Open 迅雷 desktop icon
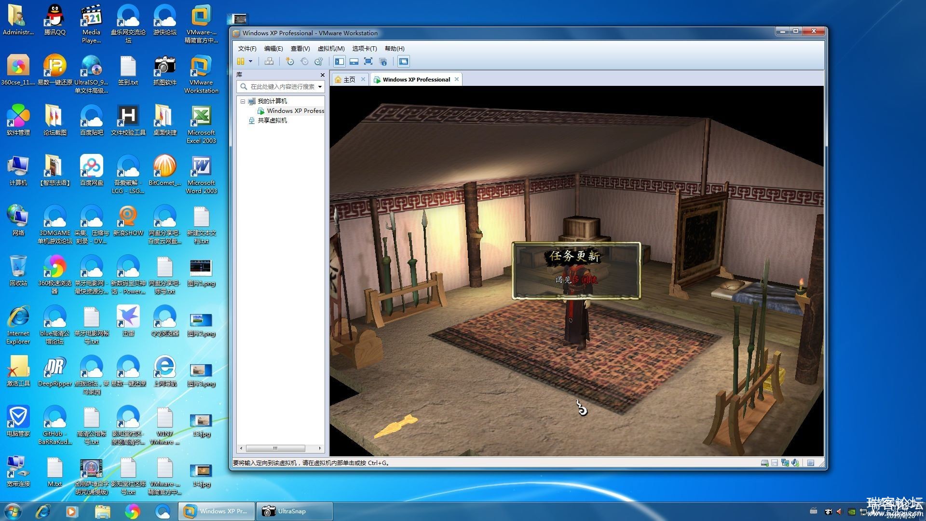The width and height of the screenshot is (926, 521). pyautogui.click(x=128, y=320)
